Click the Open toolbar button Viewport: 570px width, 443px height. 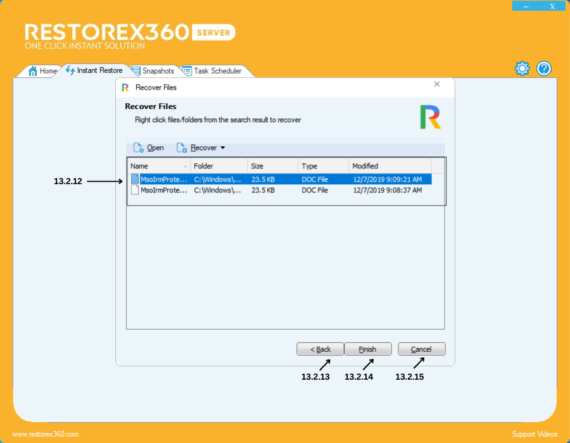coord(149,148)
